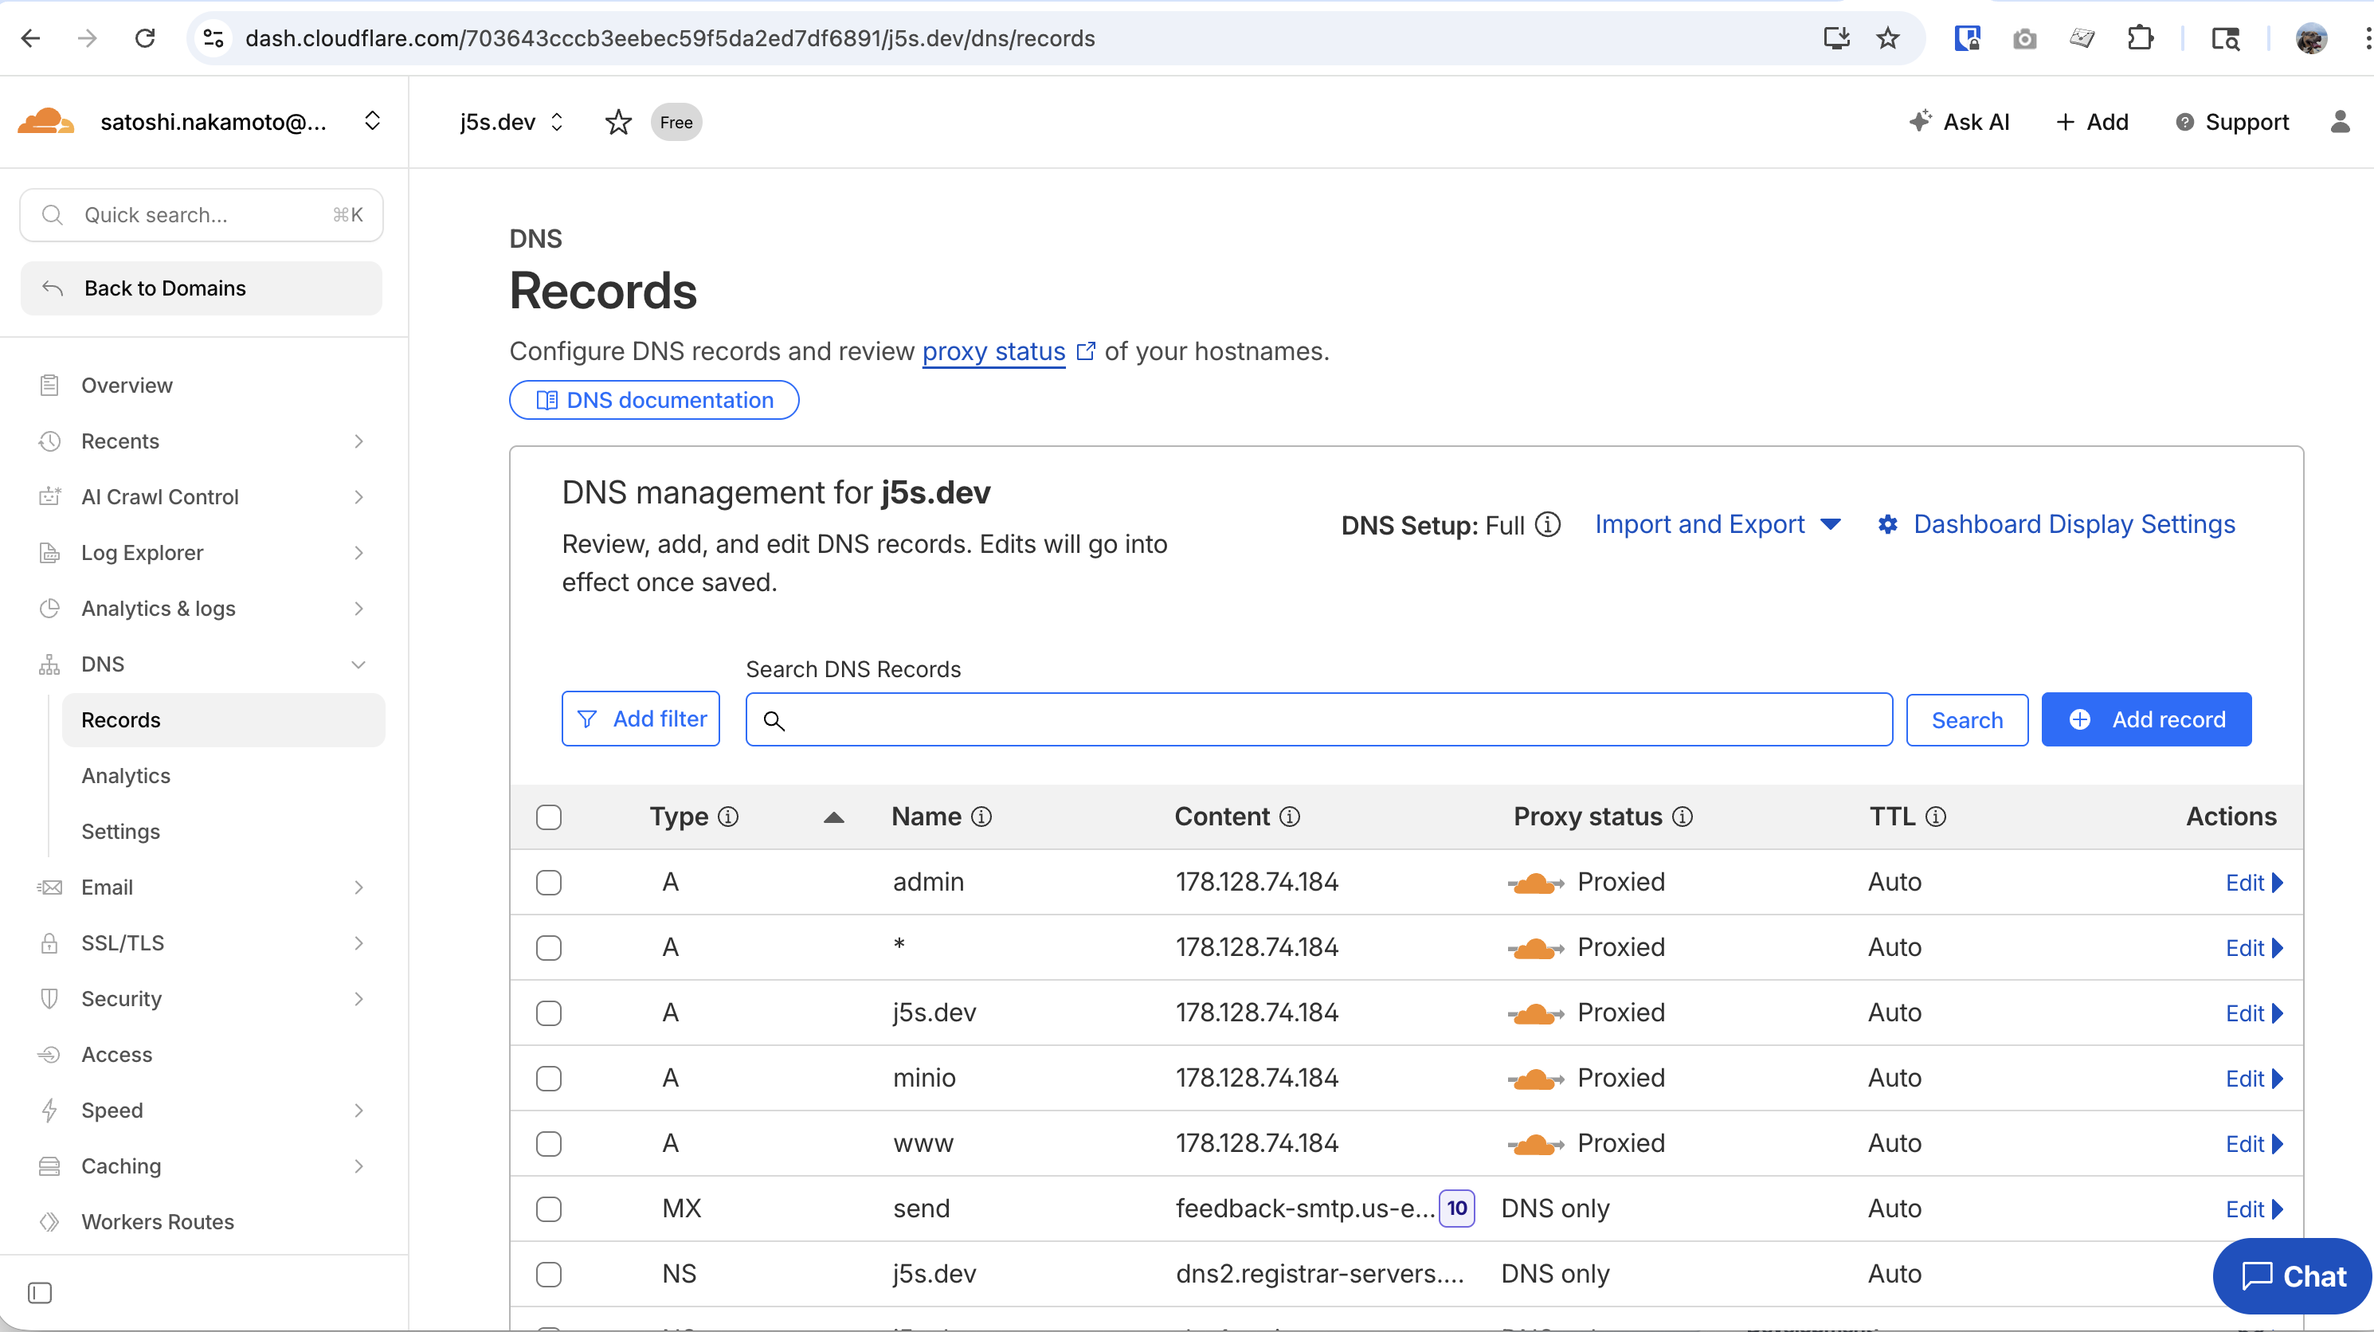Select the minio record checkbox
This screenshot has width=2374, height=1332.
[x=548, y=1079]
